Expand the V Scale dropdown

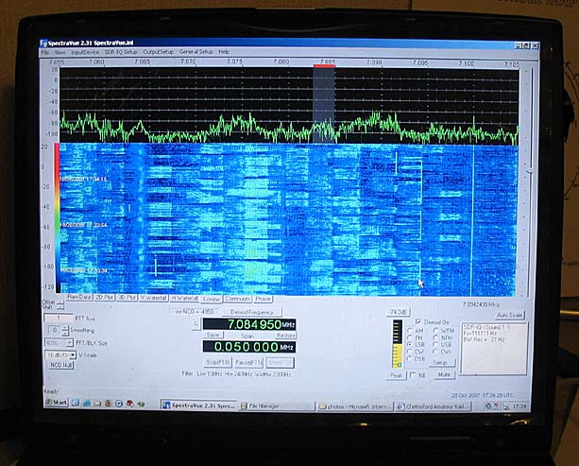click(73, 355)
